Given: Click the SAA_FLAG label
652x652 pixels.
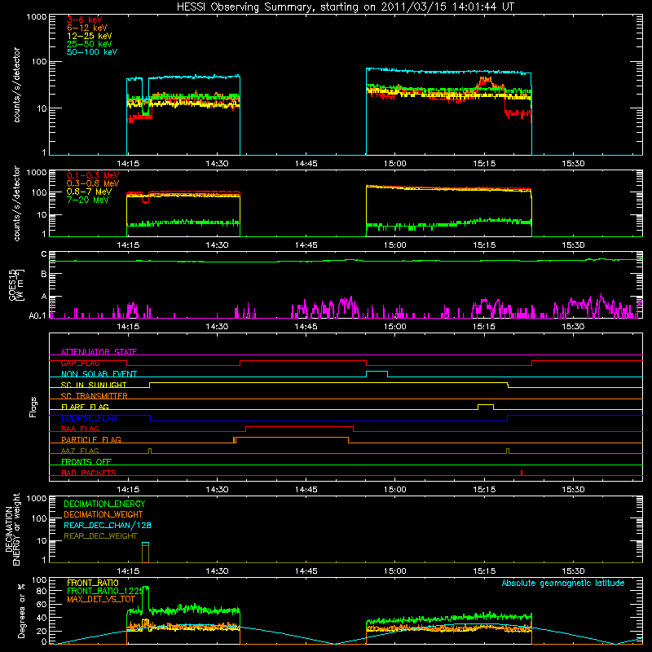Looking at the screenshot, I should (80, 429).
